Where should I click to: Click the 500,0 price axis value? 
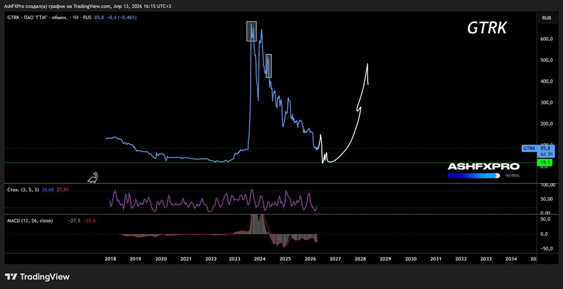546,60
